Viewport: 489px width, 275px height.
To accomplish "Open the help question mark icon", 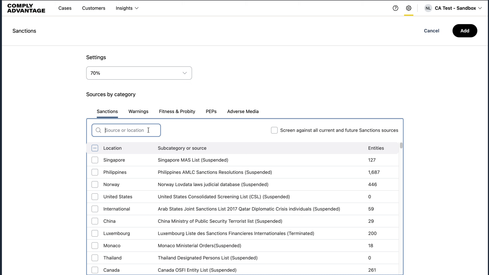I will [x=395, y=8].
